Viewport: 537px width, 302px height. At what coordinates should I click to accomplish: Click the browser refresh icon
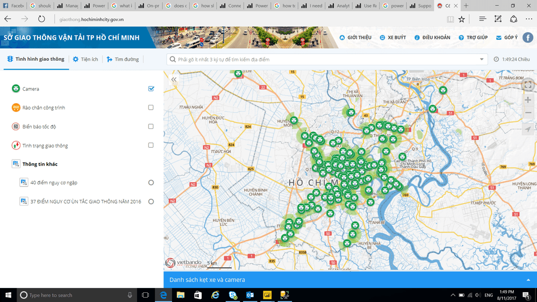[41, 19]
